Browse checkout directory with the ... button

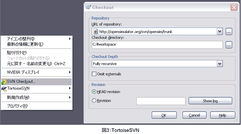[x=229, y=45]
